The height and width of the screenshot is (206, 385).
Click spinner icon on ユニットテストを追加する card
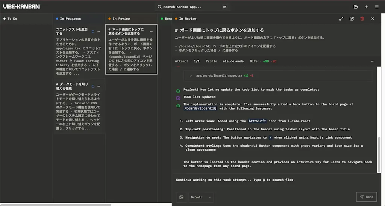93,32
